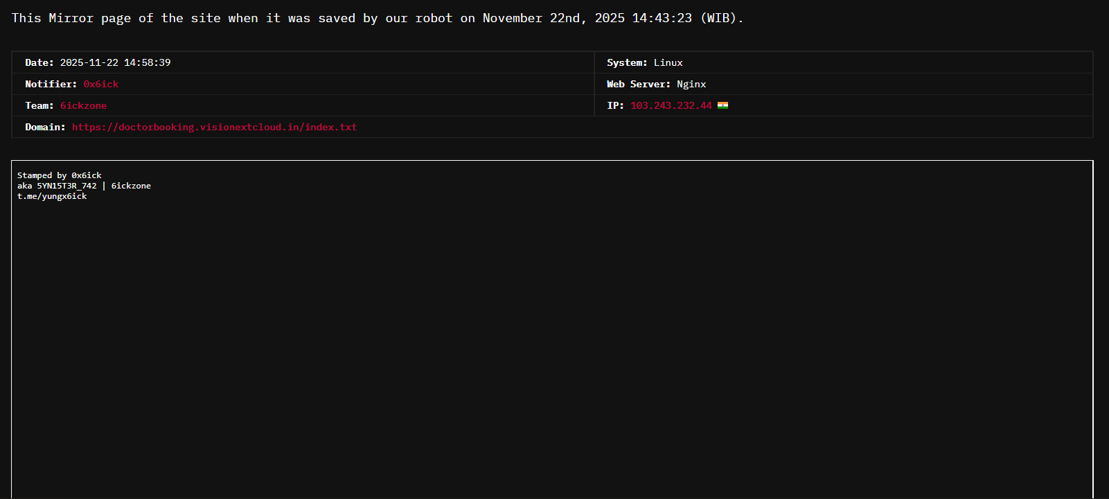Screen dimensions: 1109x499
Task: Follow the doctorbooking.visionextcloud.in domain URL
Action: coord(214,127)
